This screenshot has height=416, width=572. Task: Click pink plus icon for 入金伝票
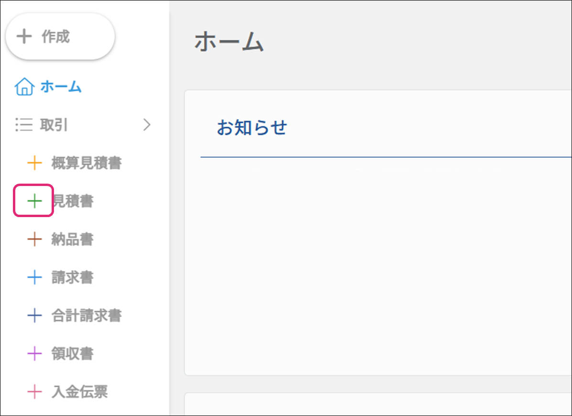point(34,392)
